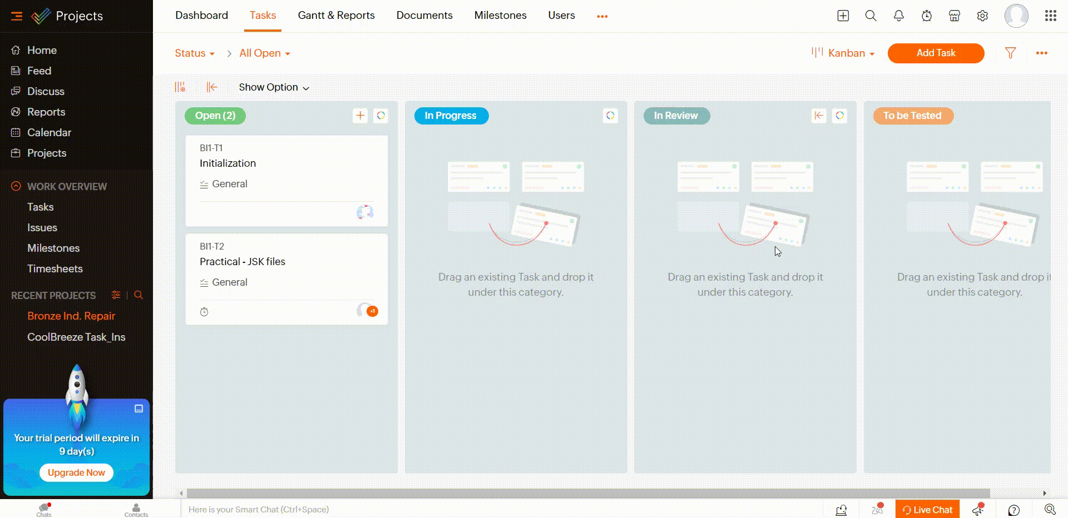
Task: Click the apps grid icon top right
Action: [1050, 16]
